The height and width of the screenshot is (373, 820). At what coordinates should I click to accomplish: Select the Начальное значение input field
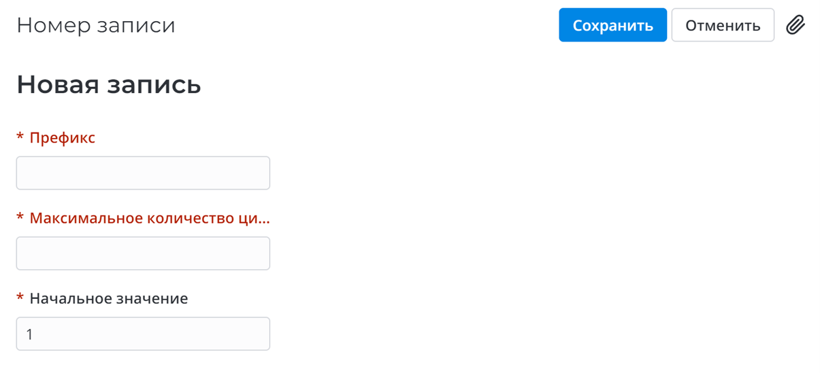click(x=143, y=334)
